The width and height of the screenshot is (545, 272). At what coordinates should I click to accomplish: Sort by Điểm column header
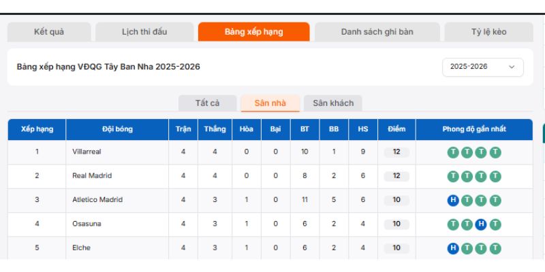[396, 129]
